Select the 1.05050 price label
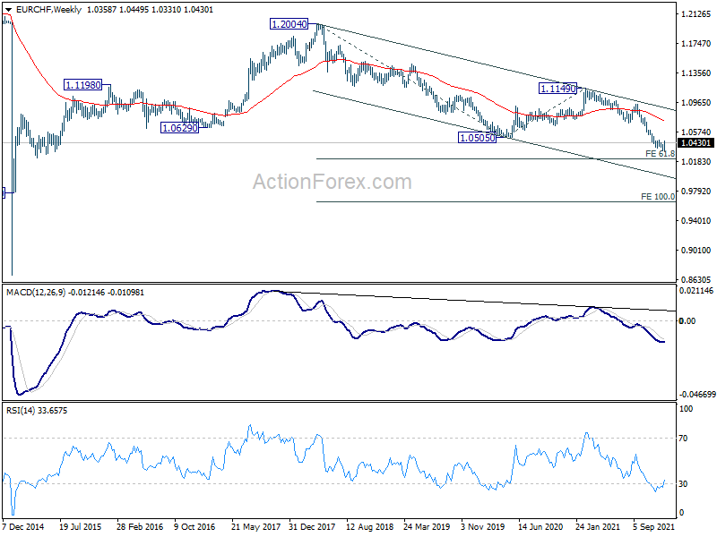The image size is (717, 537). [477, 138]
